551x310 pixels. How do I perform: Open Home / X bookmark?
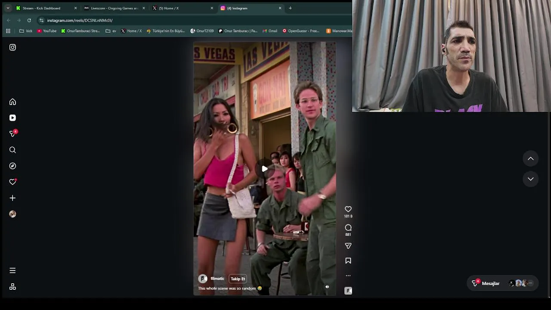pyautogui.click(x=131, y=31)
